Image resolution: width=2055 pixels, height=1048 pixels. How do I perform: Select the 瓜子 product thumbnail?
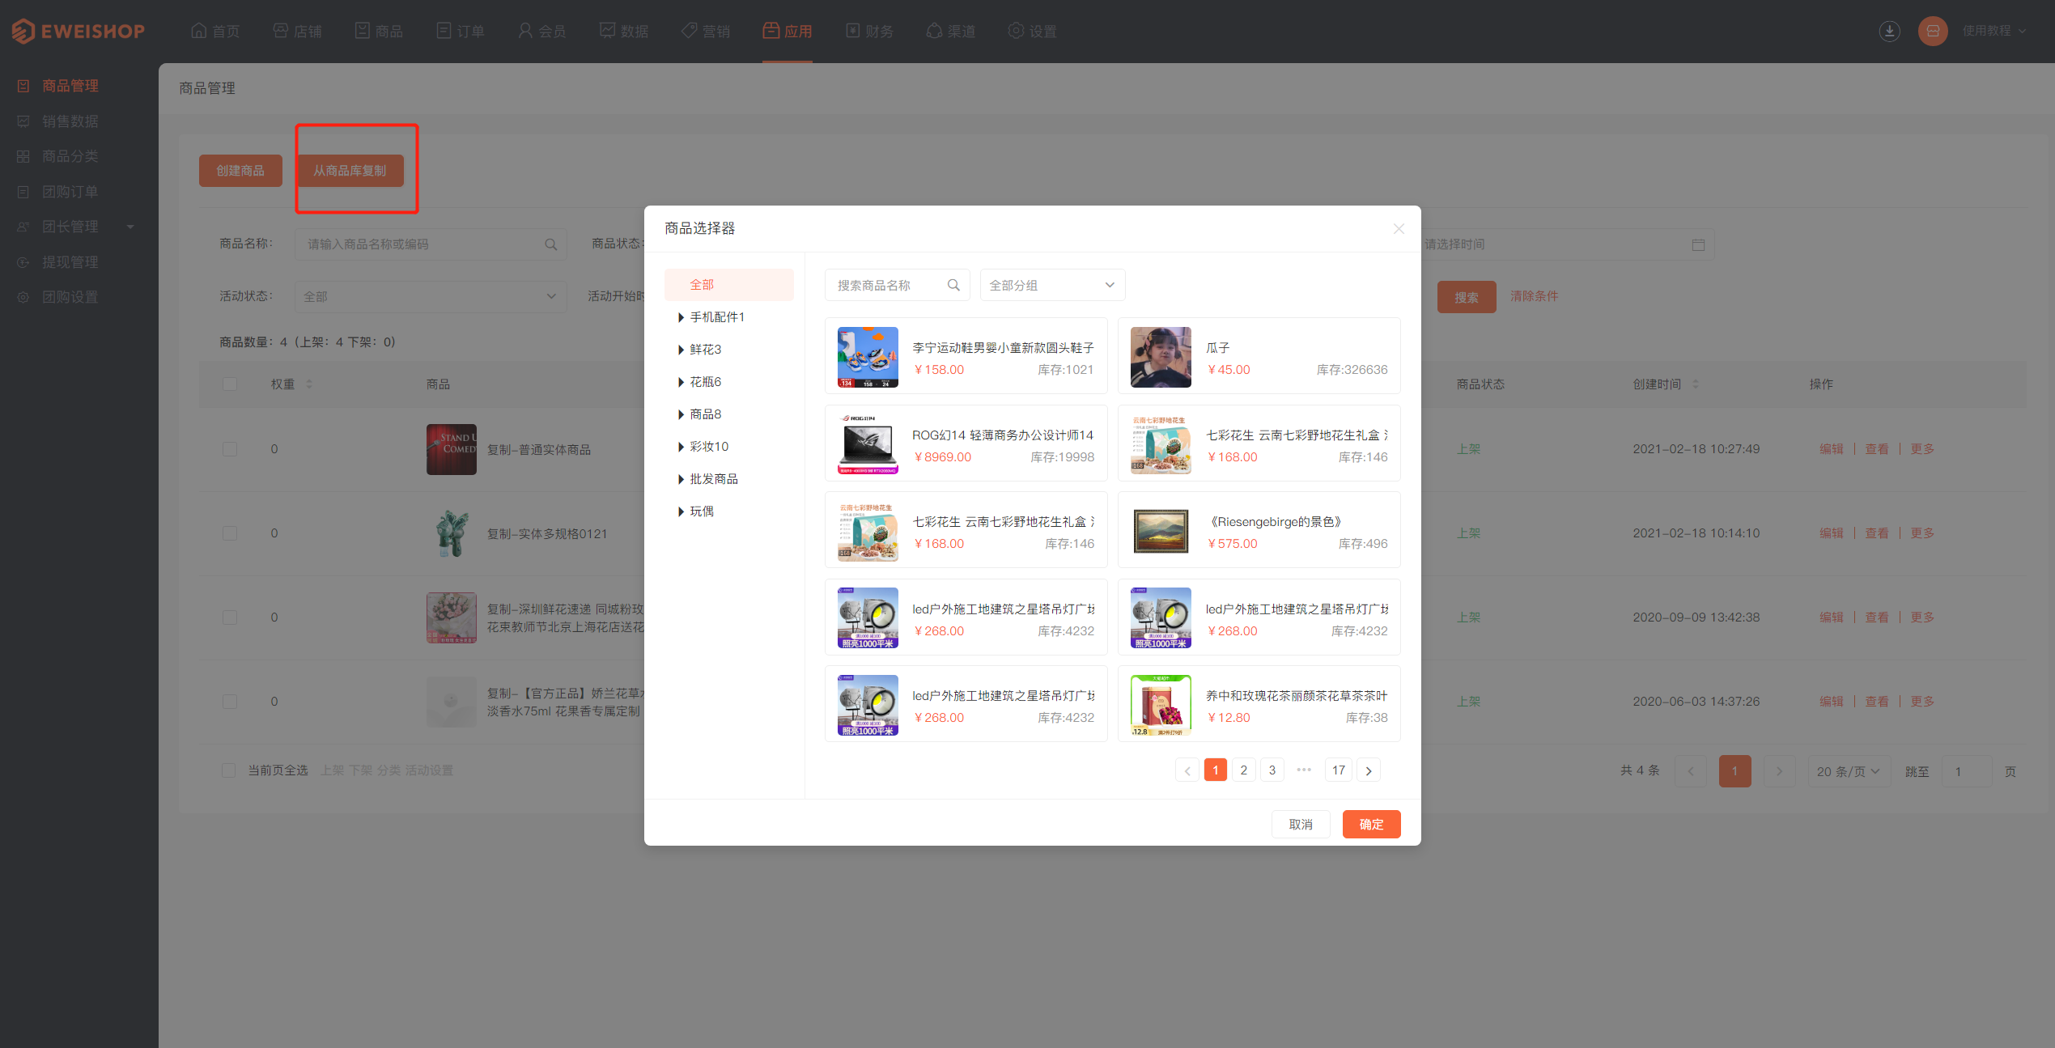coord(1161,358)
